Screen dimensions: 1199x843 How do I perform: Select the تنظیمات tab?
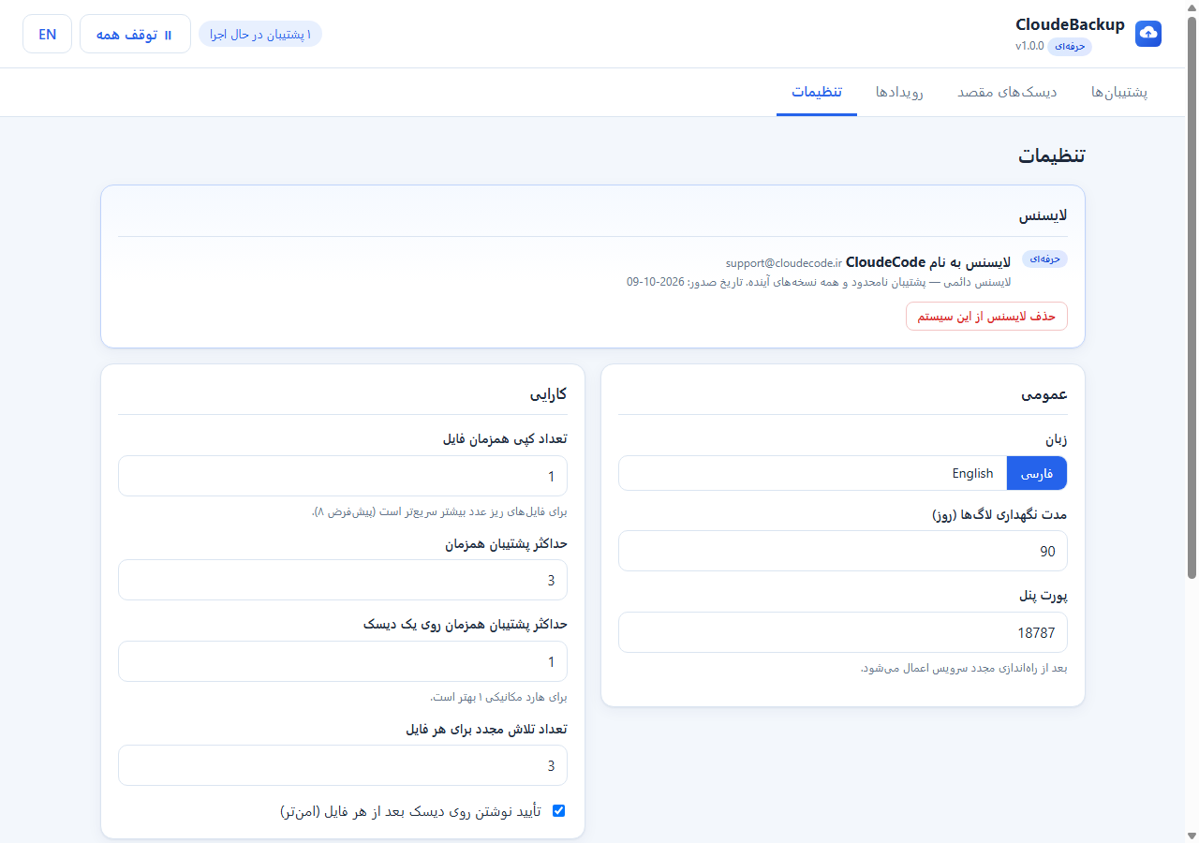coord(817,92)
